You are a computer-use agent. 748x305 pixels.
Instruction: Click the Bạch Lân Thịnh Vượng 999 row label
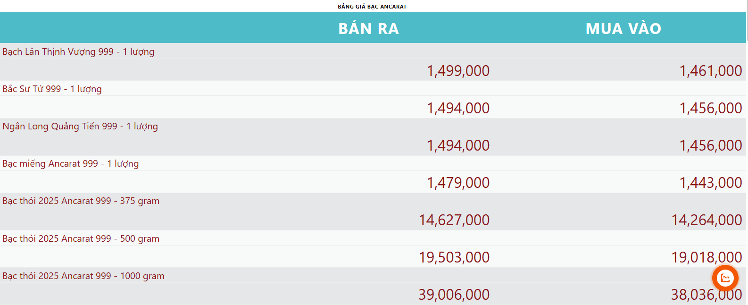(78, 52)
